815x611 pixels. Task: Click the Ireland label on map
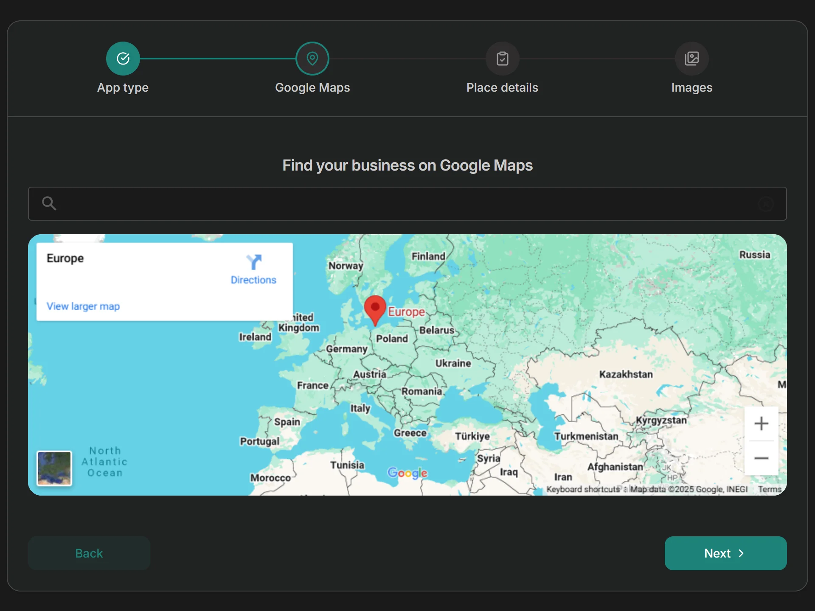(x=255, y=337)
